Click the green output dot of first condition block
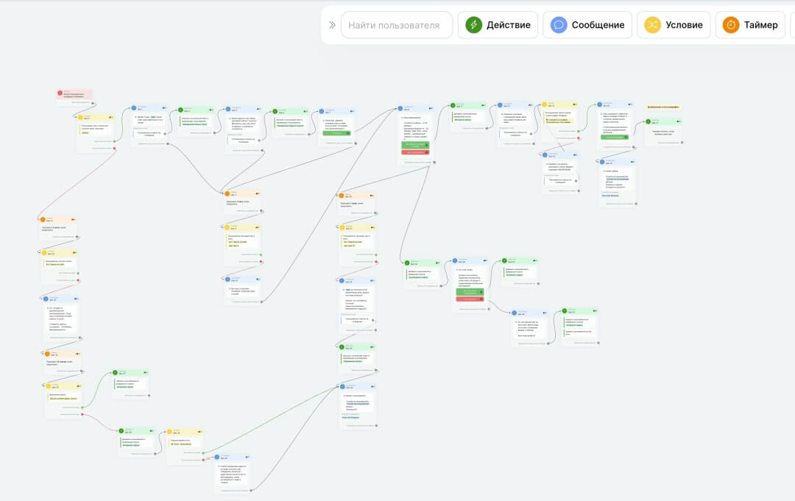Viewport: 795px width, 501px height. pyautogui.click(x=114, y=141)
